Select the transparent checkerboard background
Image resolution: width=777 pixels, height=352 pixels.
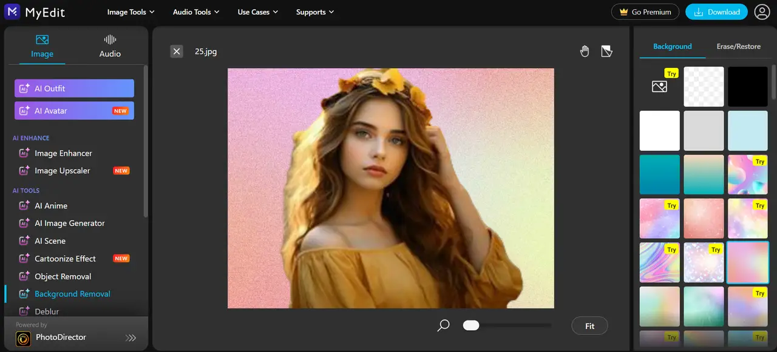tap(704, 87)
